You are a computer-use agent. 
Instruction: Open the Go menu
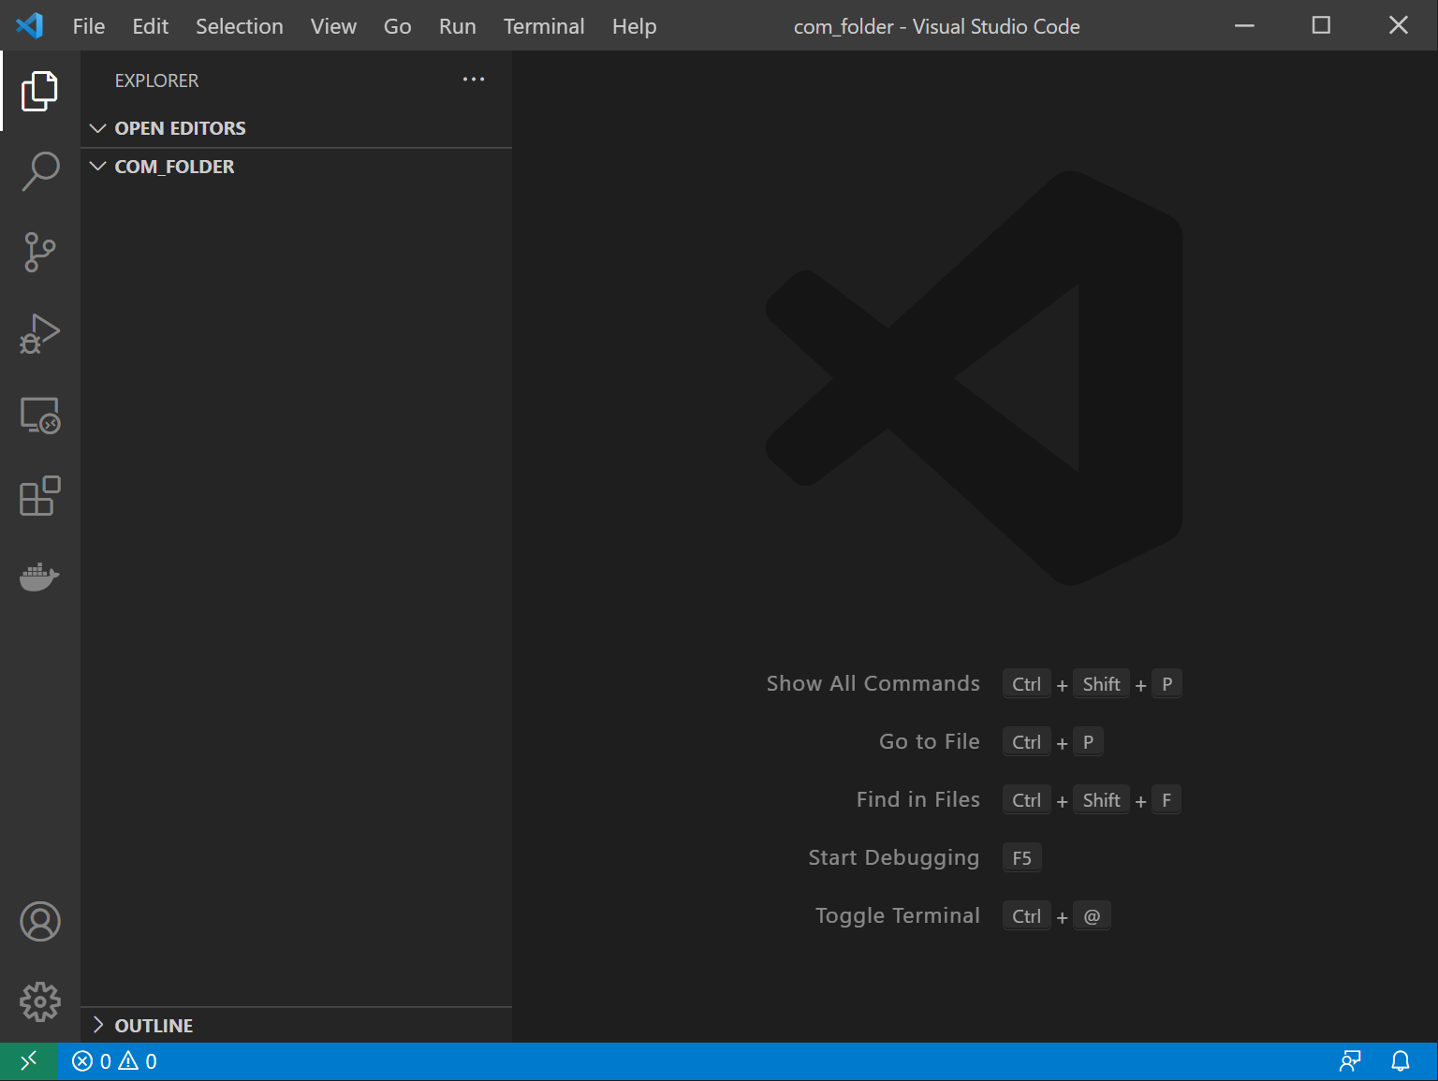pos(397,26)
